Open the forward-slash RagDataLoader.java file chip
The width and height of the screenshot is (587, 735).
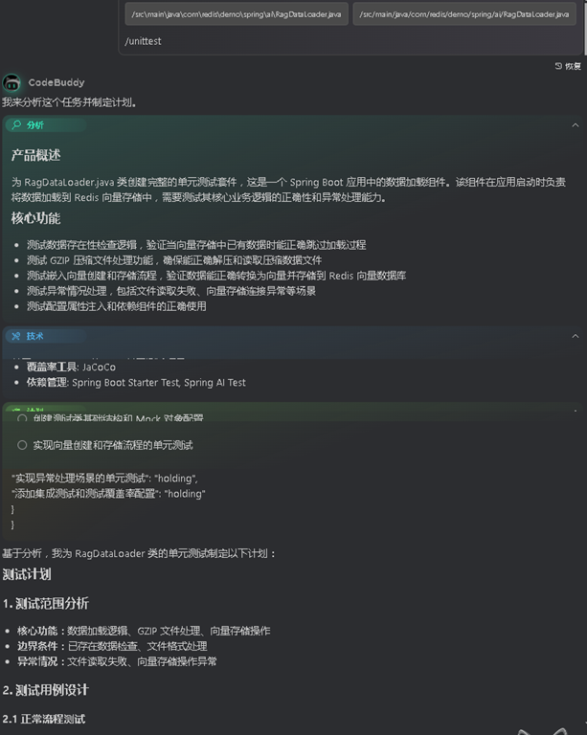coord(464,14)
